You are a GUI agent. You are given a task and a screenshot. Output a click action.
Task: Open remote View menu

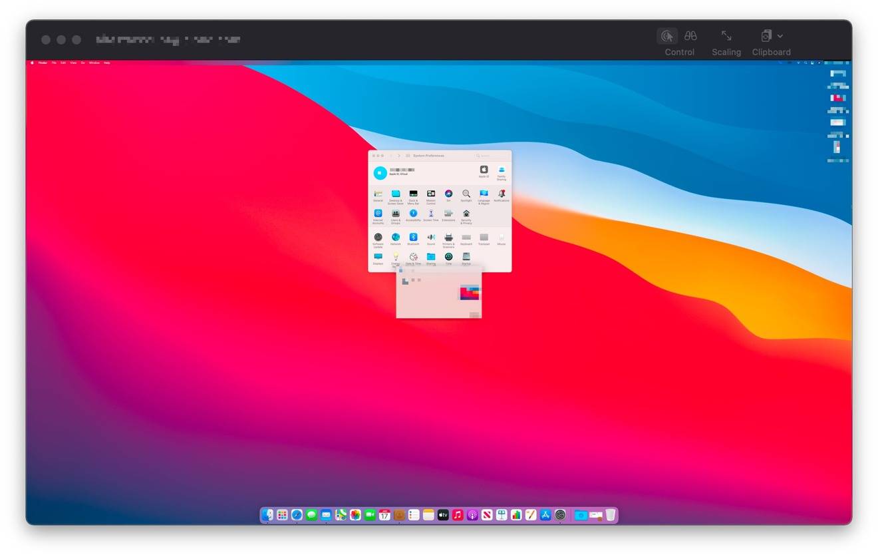pos(73,63)
